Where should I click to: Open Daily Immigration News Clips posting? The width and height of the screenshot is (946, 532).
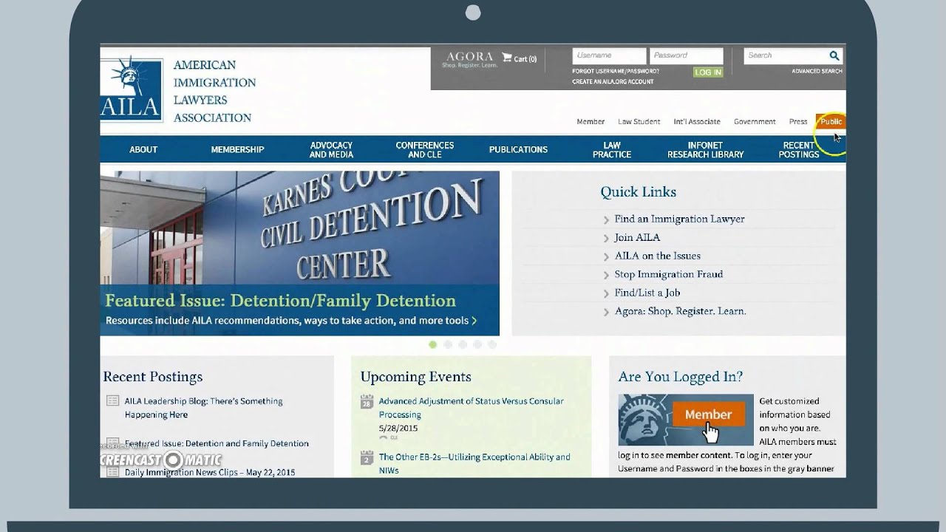[x=209, y=472]
